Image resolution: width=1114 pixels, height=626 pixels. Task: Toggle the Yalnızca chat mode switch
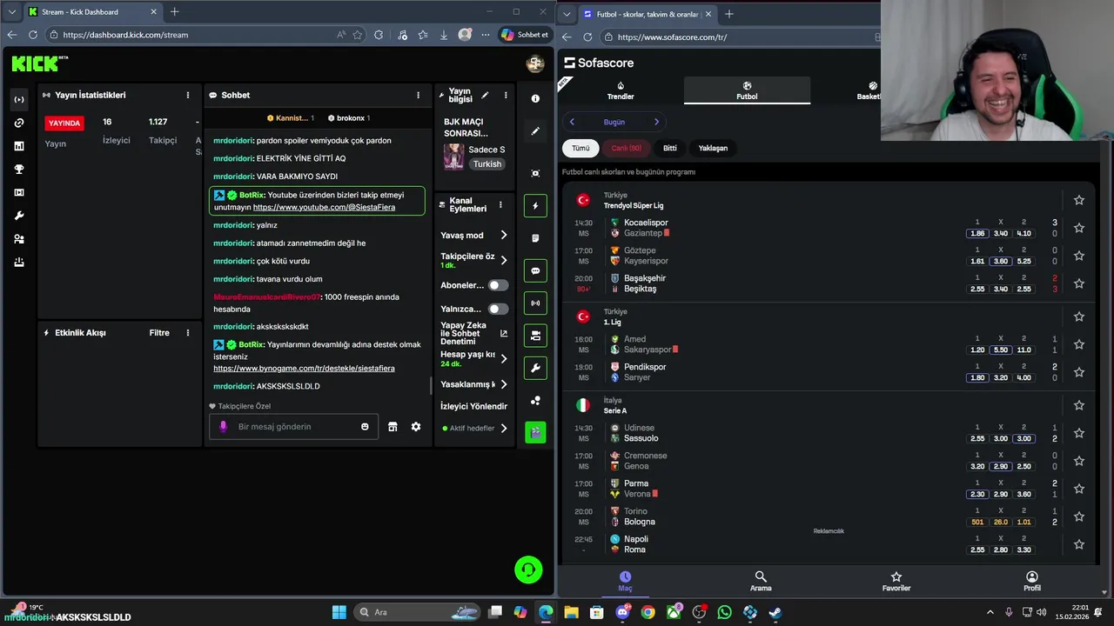(498, 309)
